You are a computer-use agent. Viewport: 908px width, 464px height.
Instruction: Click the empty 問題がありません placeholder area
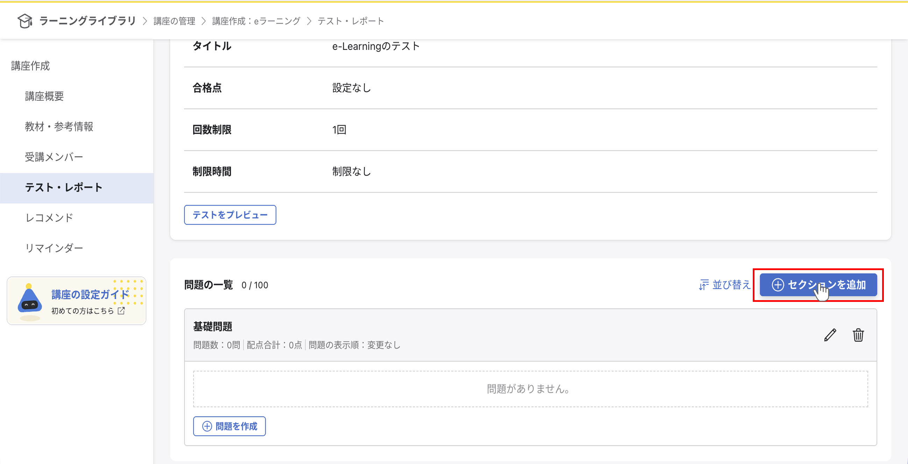pyautogui.click(x=528, y=389)
